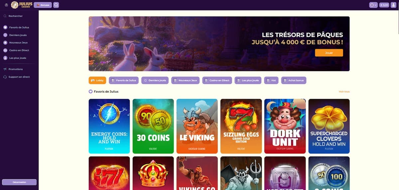The image size is (399, 190).
Task: Select Derniers joués sidebar icon
Action: (x=5, y=35)
